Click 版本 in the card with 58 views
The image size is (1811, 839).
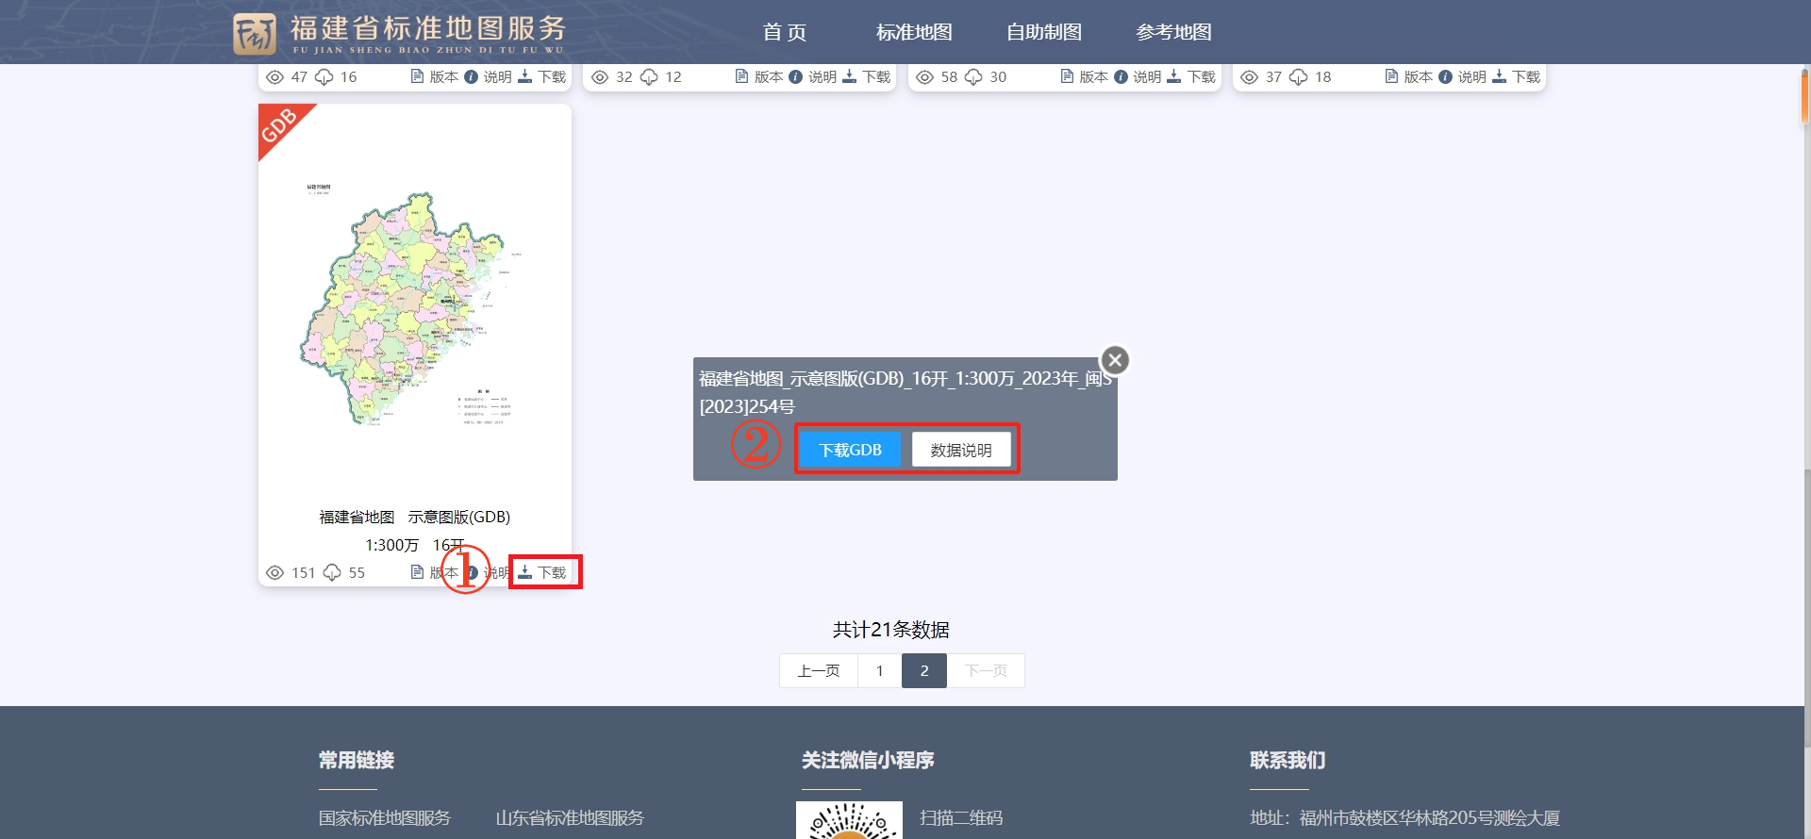pos(1084,76)
